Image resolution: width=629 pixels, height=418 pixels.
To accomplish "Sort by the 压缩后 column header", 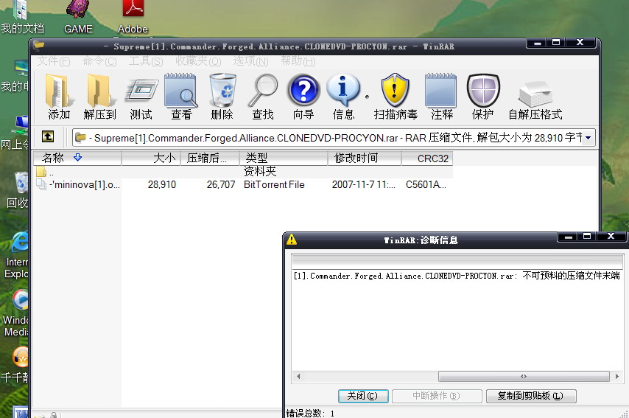I will tap(210, 159).
